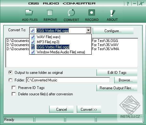Click the Configure... button
Viewport: 146px width, 125px height.
[x=113, y=31]
